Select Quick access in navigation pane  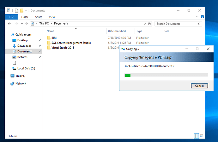[x=23, y=35]
